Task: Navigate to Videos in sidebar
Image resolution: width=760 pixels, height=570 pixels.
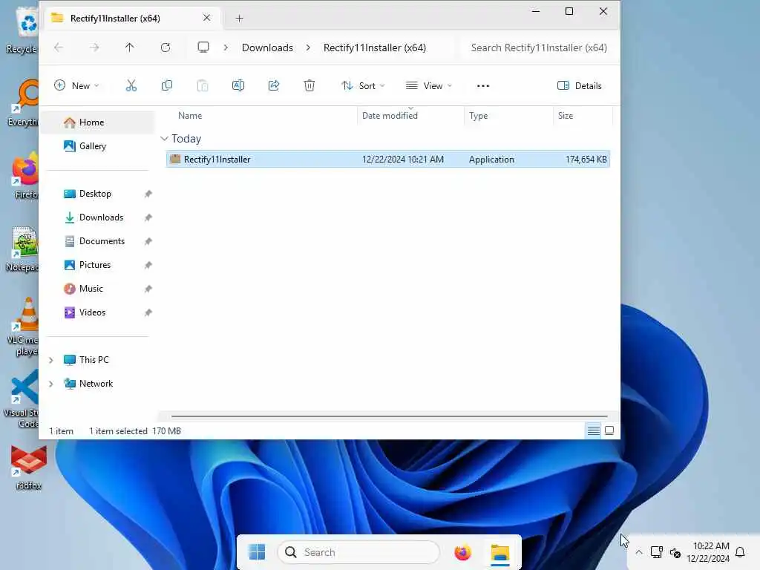Action: coord(92,312)
